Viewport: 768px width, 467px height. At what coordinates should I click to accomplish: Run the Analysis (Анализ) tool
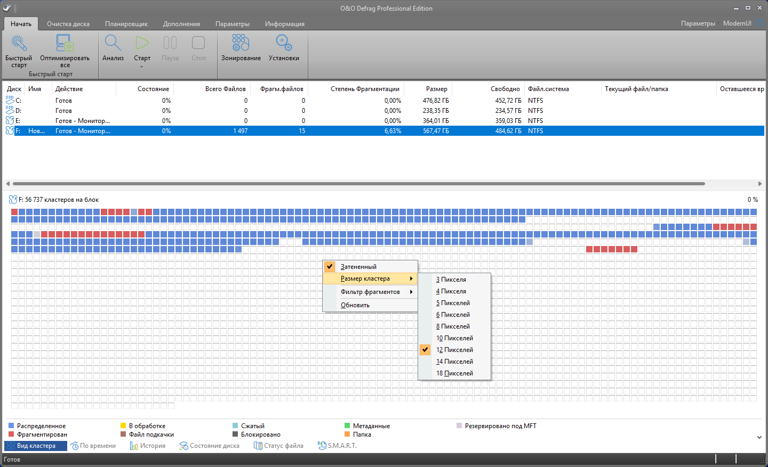pyautogui.click(x=113, y=44)
